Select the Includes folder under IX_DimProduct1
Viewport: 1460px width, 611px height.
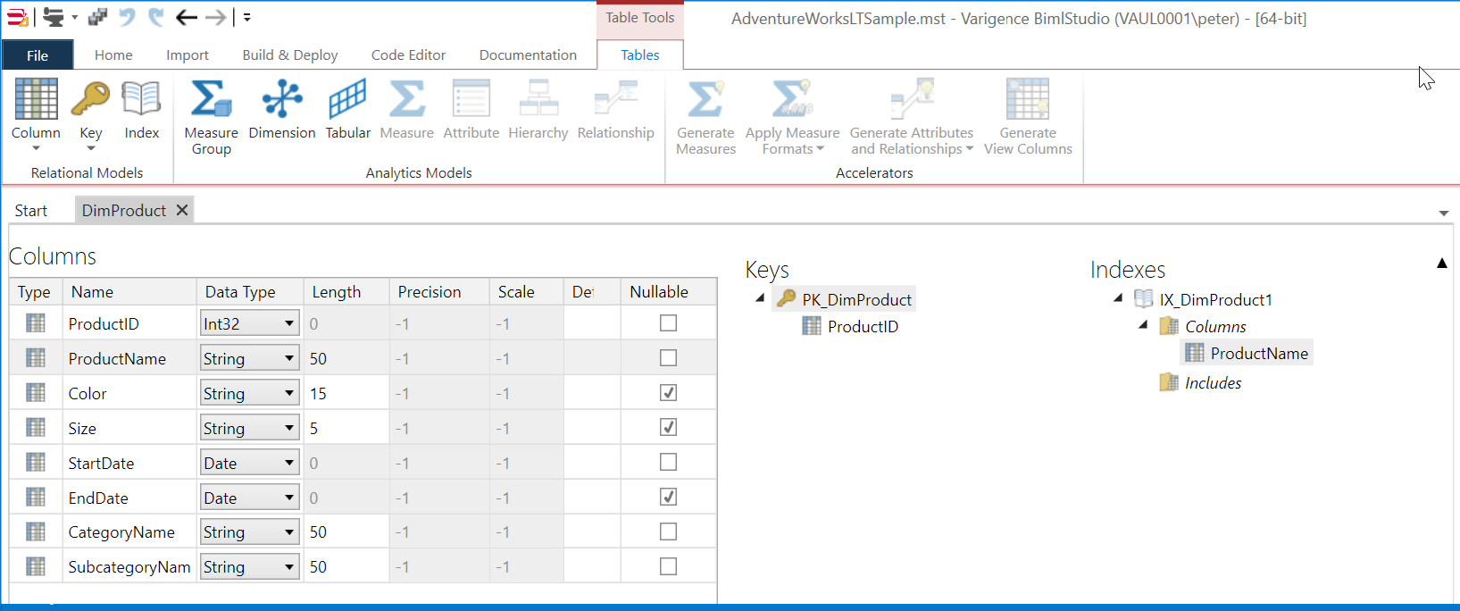(x=1212, y=383)
